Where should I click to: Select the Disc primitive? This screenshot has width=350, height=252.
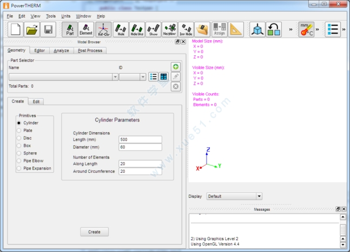(x=24, y=138)
